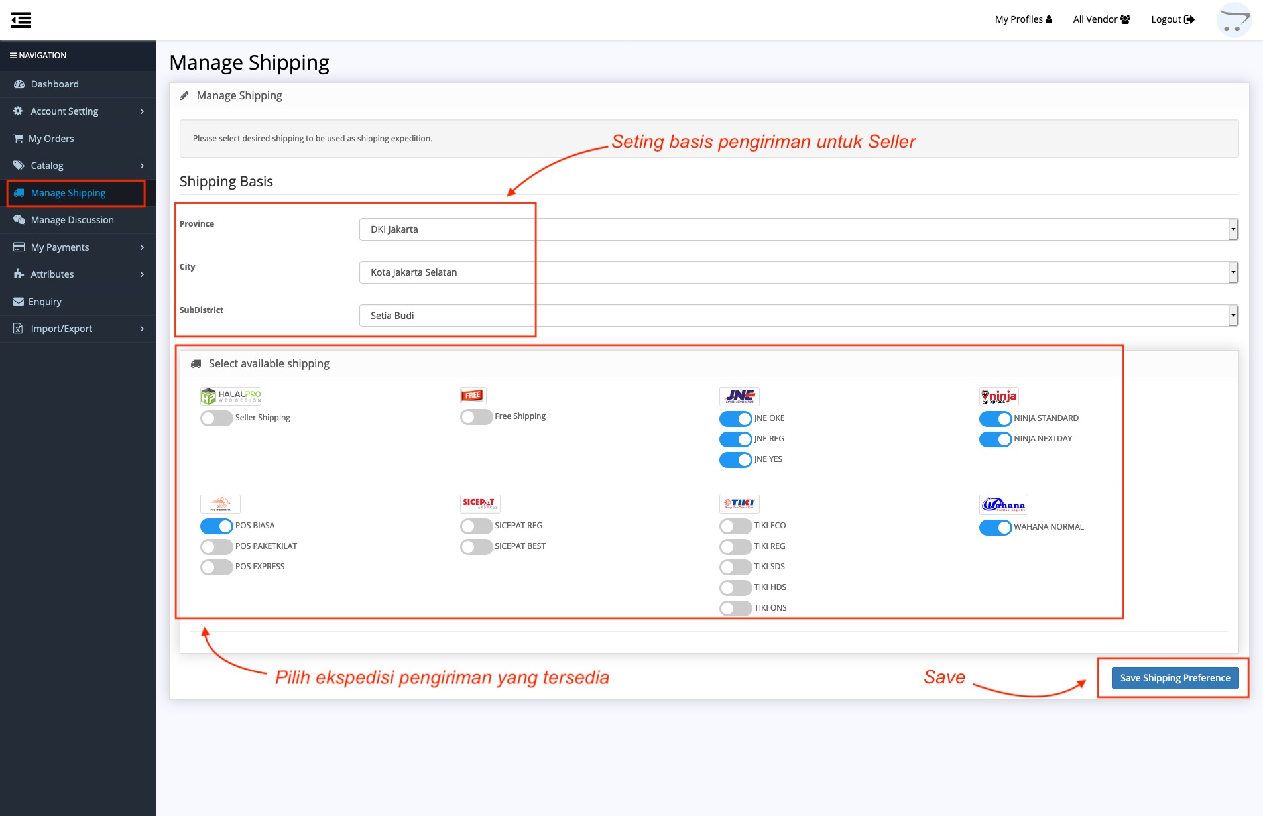Open the SubDistrict dropdown
The width and height of the screenshot is (1263, 816).
pyautogui.click(x=798, y=316)
